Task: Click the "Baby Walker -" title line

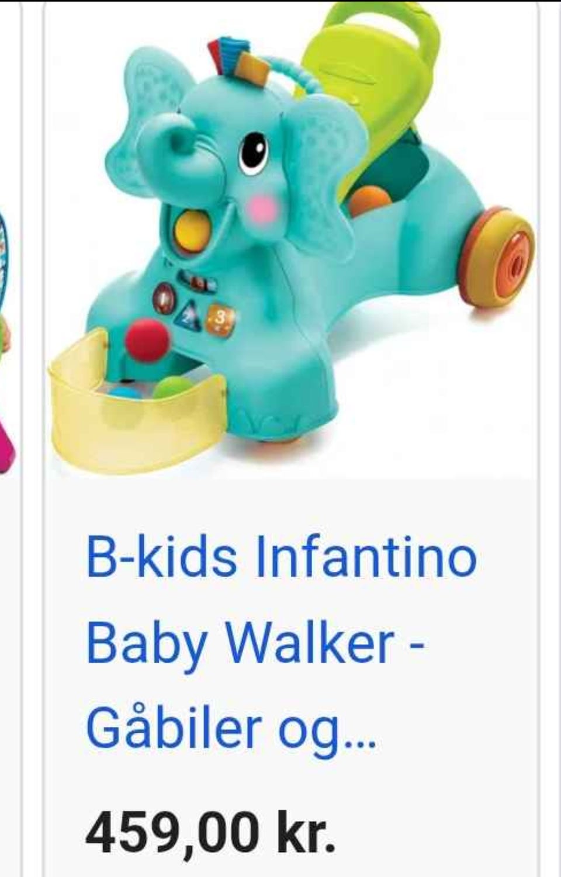Action: [x=255, y=642]
